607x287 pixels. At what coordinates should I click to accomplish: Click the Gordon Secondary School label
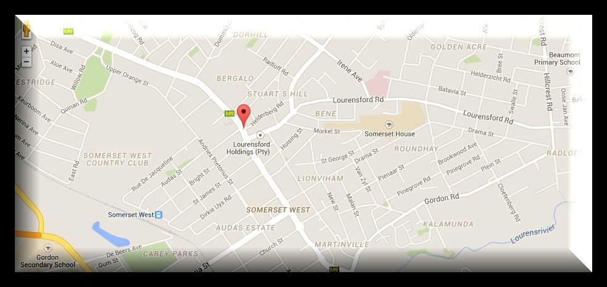click(x=47, y=261)
